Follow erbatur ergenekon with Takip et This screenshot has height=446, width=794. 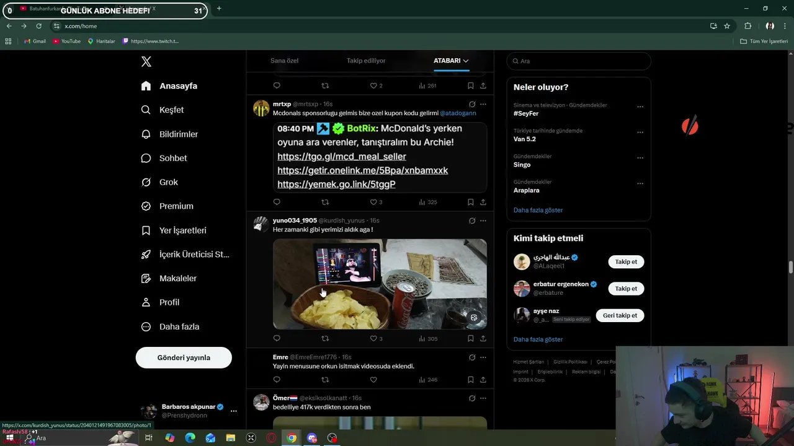coord(626,289)
